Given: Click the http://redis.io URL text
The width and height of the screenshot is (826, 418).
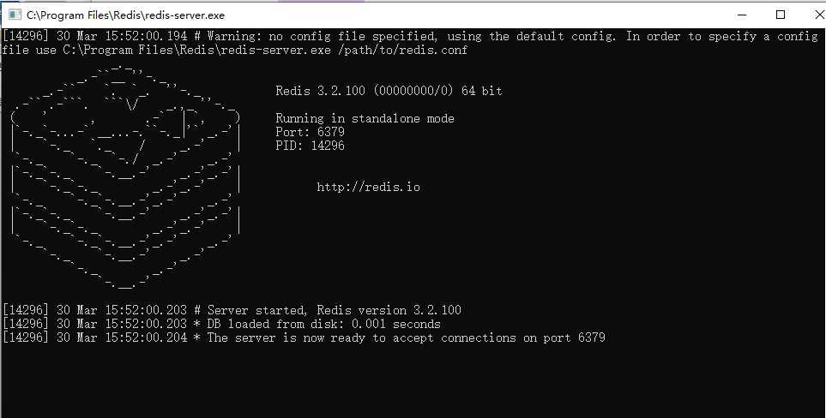Looking at the screenshot, I should (368, 187).
